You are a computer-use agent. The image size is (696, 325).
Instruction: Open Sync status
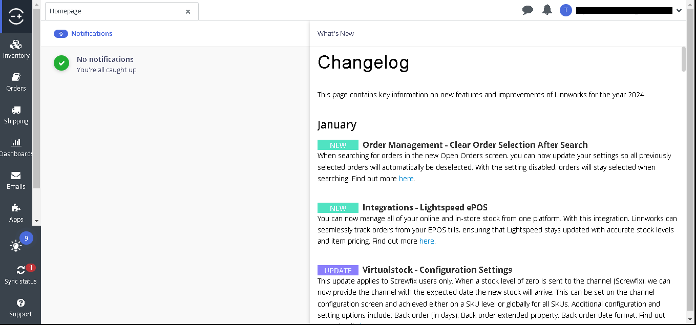coord(20,275)
